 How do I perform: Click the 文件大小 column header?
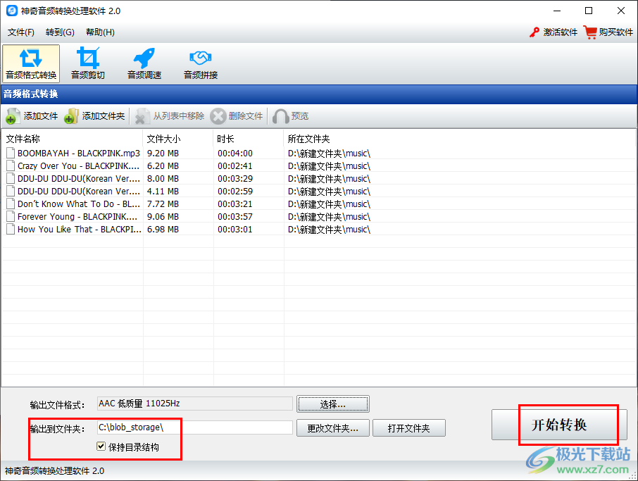pyautogui.click(x=178, y=139)
